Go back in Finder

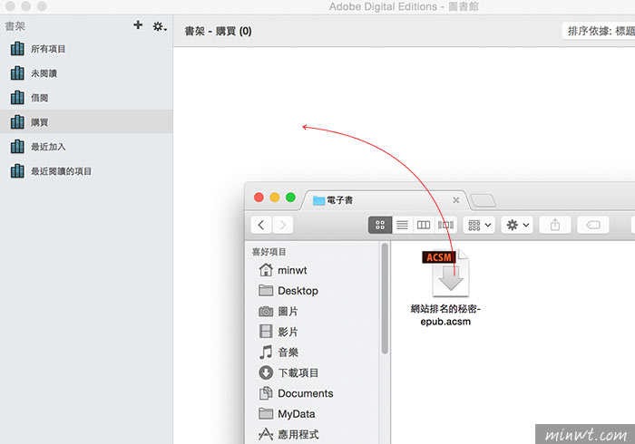(261, 225)
